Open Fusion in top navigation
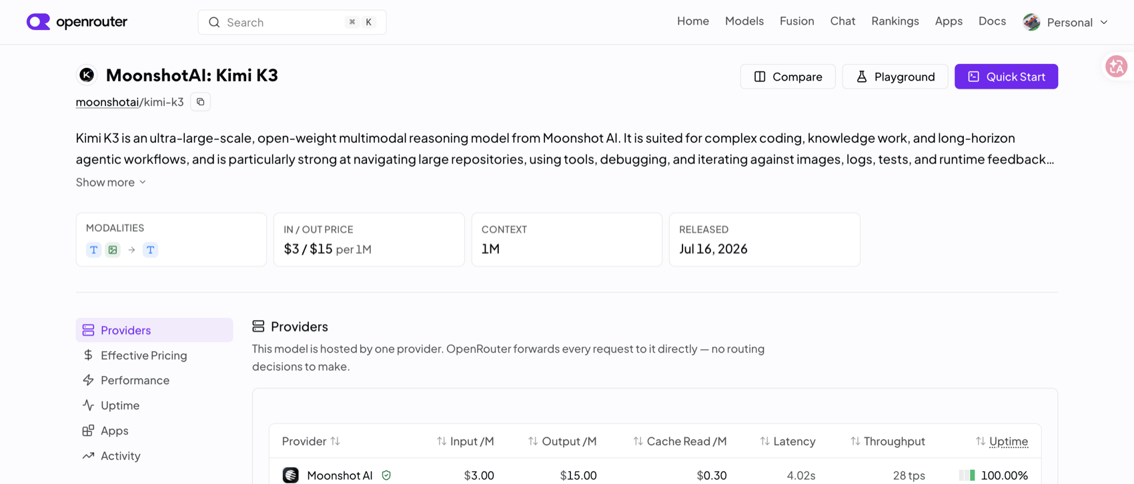The image size is (1134, 484). (x=797, y=21)
